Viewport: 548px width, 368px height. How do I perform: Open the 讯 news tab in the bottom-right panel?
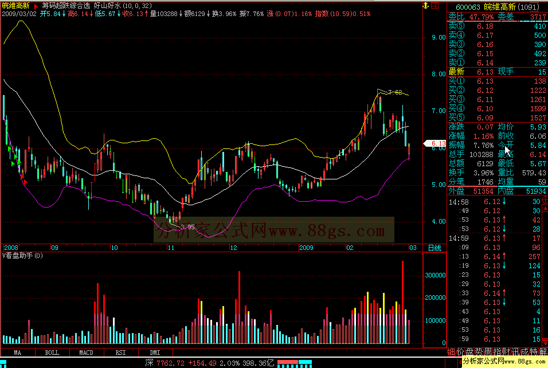515,351
